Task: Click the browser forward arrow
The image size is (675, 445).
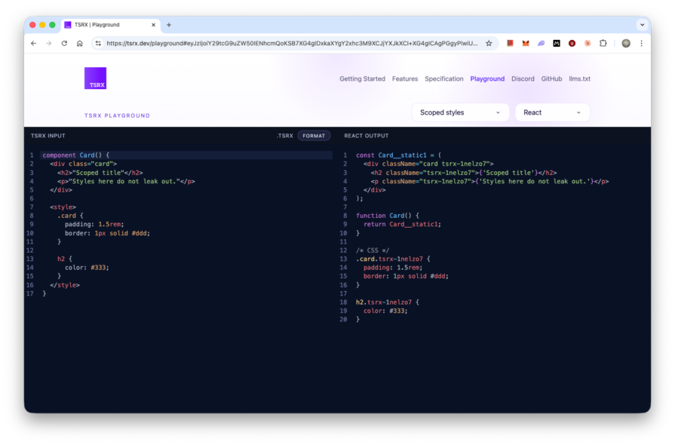Action: pos(48,44)
